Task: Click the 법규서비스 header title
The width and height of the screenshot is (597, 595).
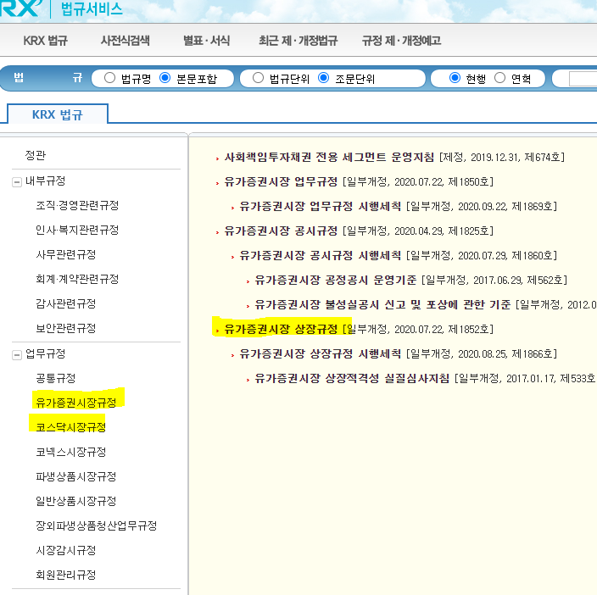Action: pos(92,8)
